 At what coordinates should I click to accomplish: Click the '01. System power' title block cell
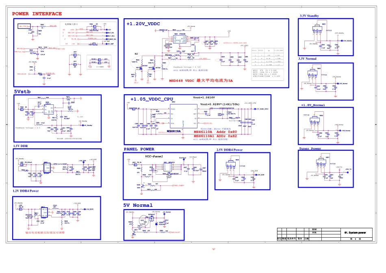tap(355, 233)
